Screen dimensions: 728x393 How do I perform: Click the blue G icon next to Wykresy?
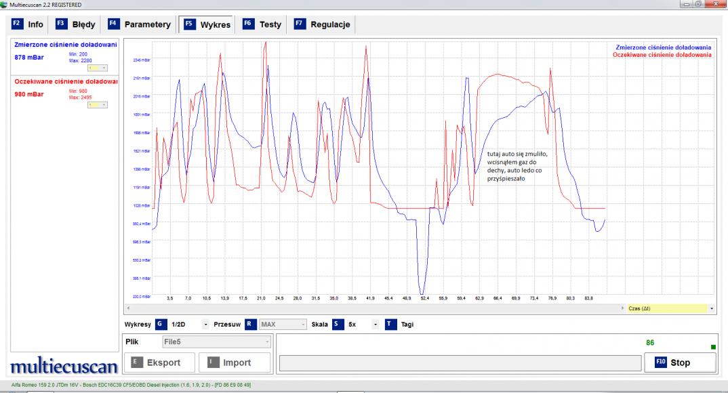pos(161,324)
